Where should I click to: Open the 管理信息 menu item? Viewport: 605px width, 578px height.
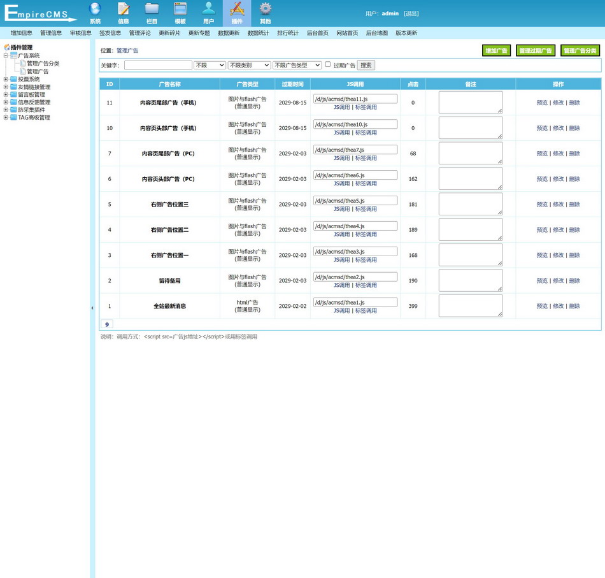pyautogui.click(x=51, y=33)
